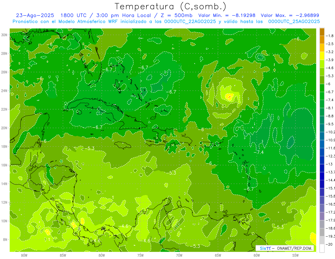
Task: Click the "60W" longitude axis label
Action: tap(257, 255)
